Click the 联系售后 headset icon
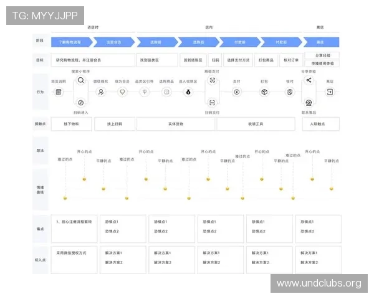The width and height of the screenshot is (374, 299). [309, 103]
